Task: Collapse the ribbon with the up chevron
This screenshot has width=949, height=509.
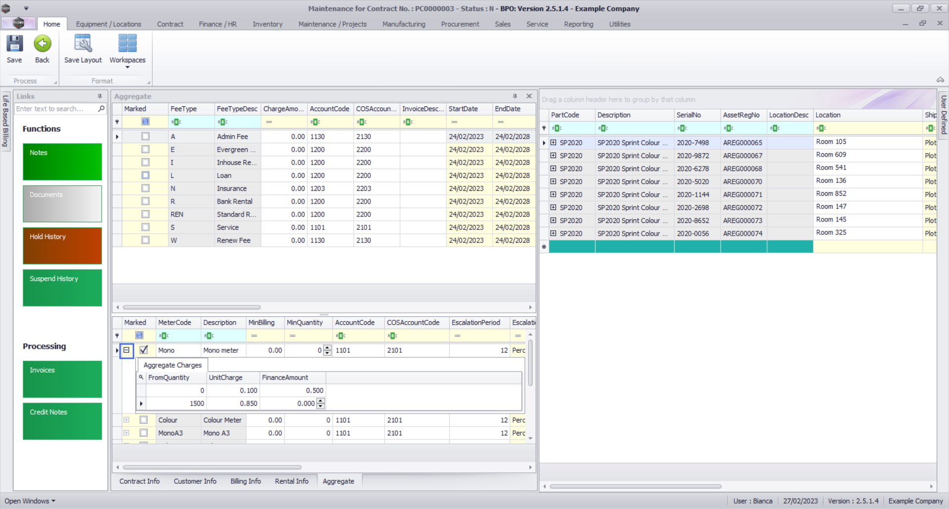Action: click(x=940, y=80)
